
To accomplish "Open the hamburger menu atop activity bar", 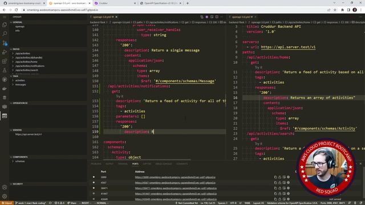I will click(5, 17).
